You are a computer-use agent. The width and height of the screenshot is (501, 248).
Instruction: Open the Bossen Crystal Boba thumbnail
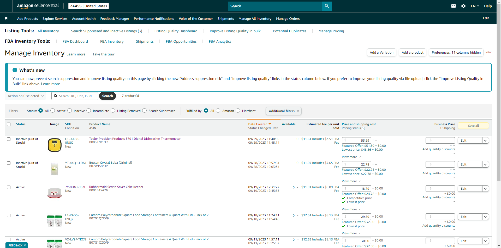tap(55, 169)
